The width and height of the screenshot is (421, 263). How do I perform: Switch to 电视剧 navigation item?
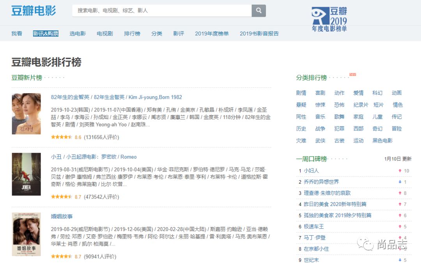point(105,34)
